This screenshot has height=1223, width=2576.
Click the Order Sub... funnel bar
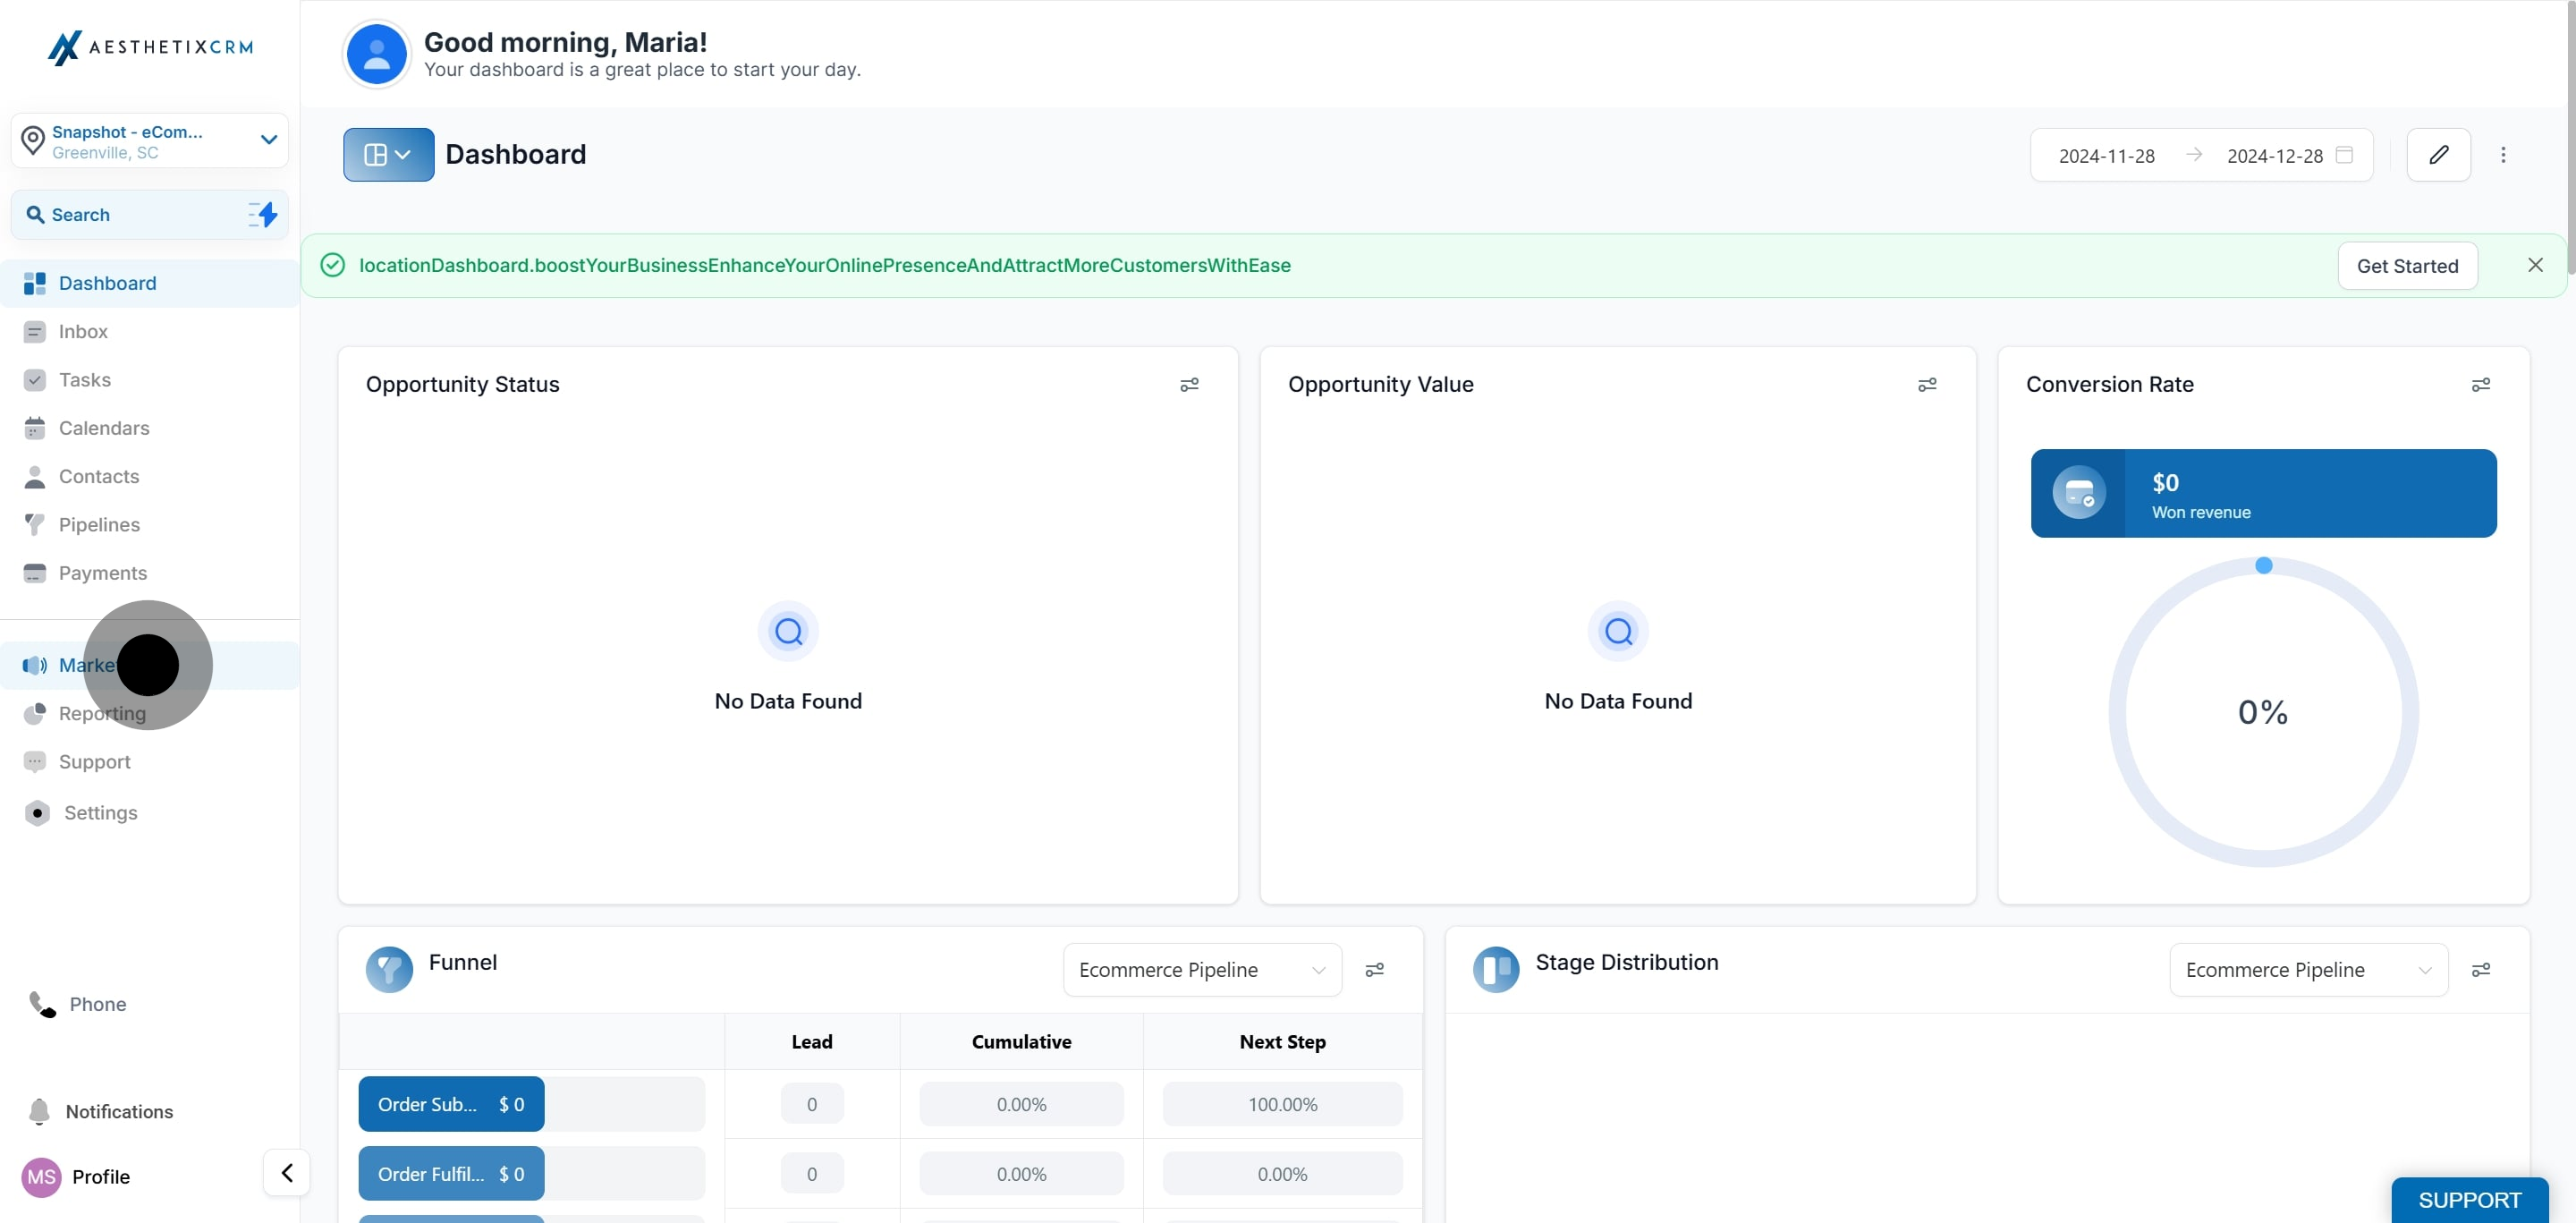click(451, 1104)
